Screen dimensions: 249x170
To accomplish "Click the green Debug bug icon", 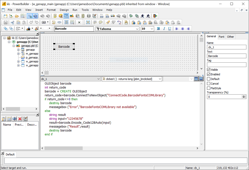I will point(131,16).
